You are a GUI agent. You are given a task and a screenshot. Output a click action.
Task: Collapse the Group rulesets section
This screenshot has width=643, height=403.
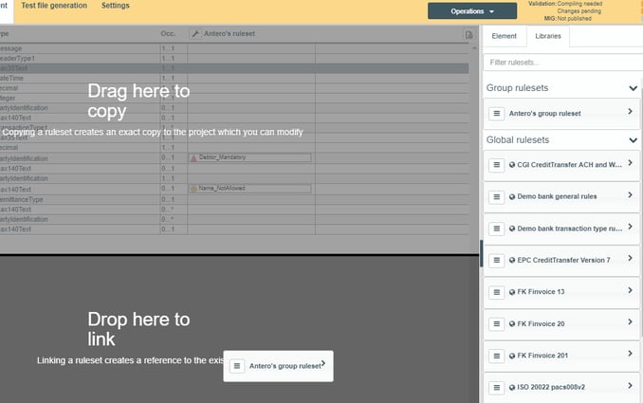(633, 88)
